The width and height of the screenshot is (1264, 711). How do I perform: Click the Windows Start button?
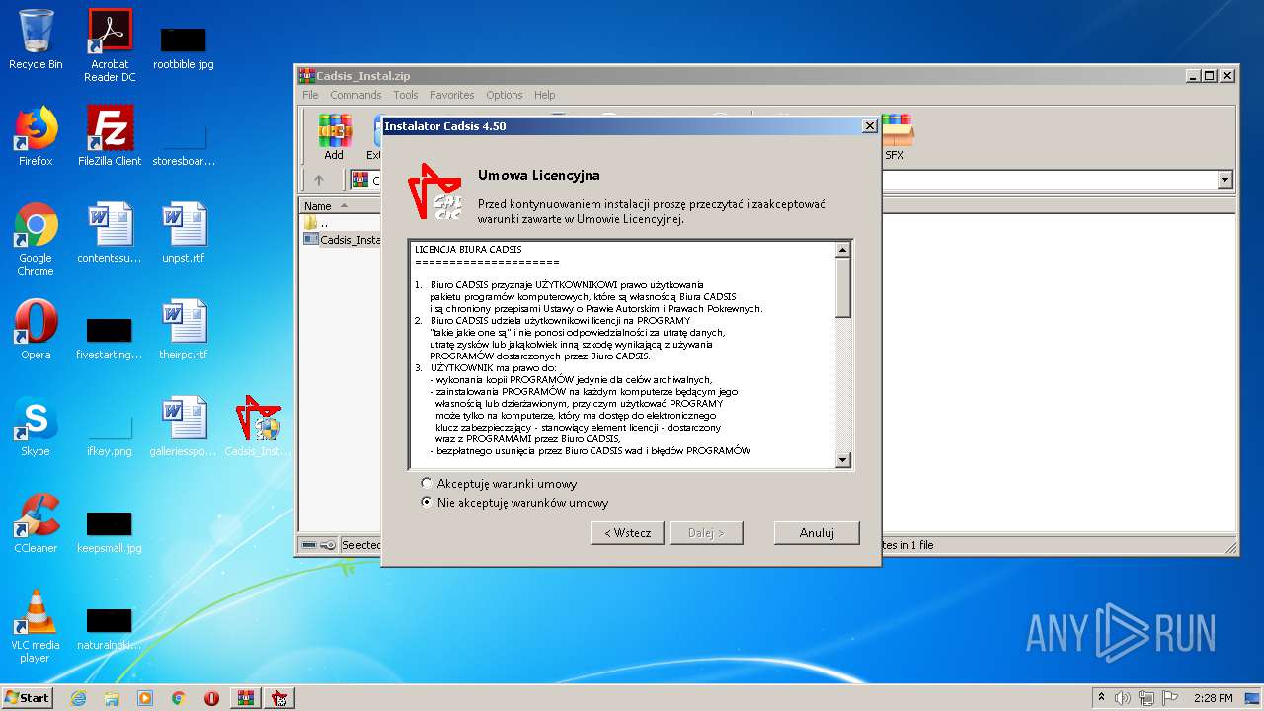tap(27, 697)
